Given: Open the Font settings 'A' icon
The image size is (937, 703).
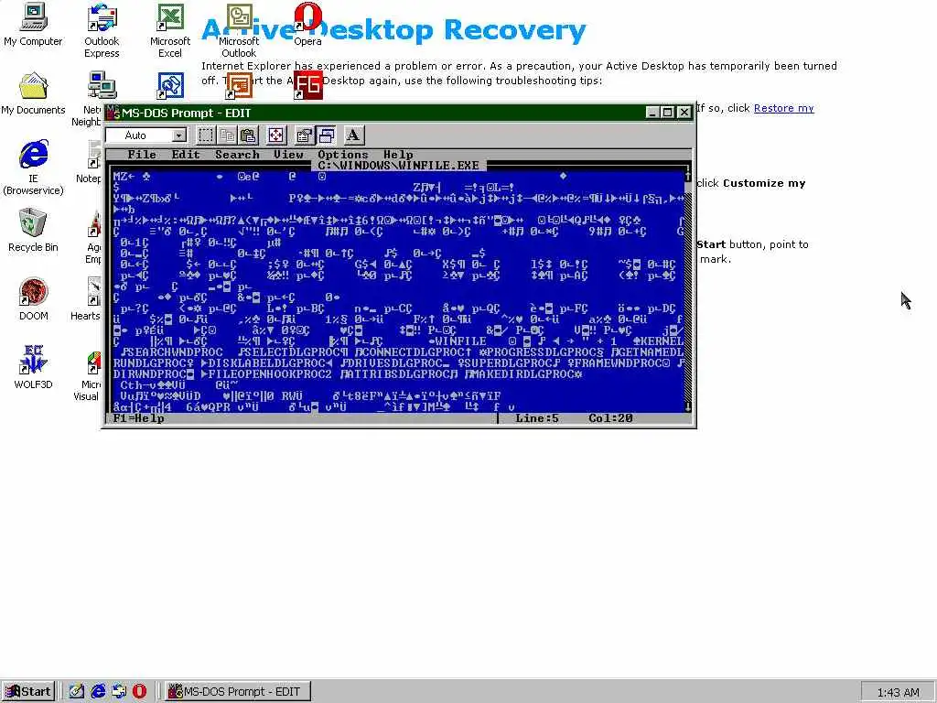Looking at the screenshot, I should 353,135.
